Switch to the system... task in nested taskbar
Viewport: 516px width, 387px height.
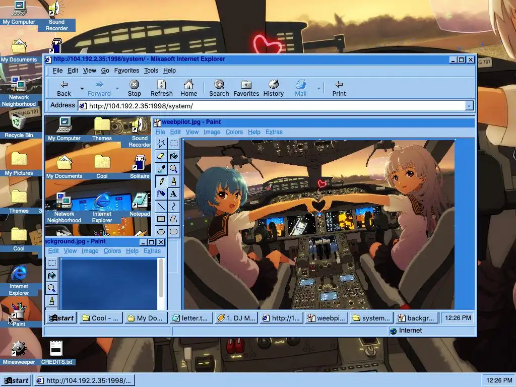tap(371, 318)
